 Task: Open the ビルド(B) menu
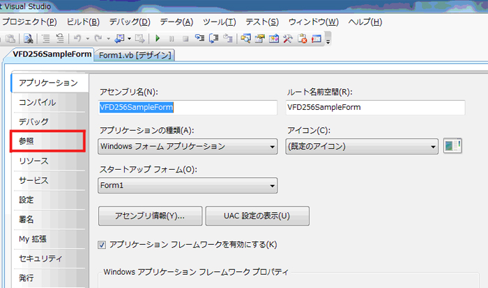click(x=83, y=22)
